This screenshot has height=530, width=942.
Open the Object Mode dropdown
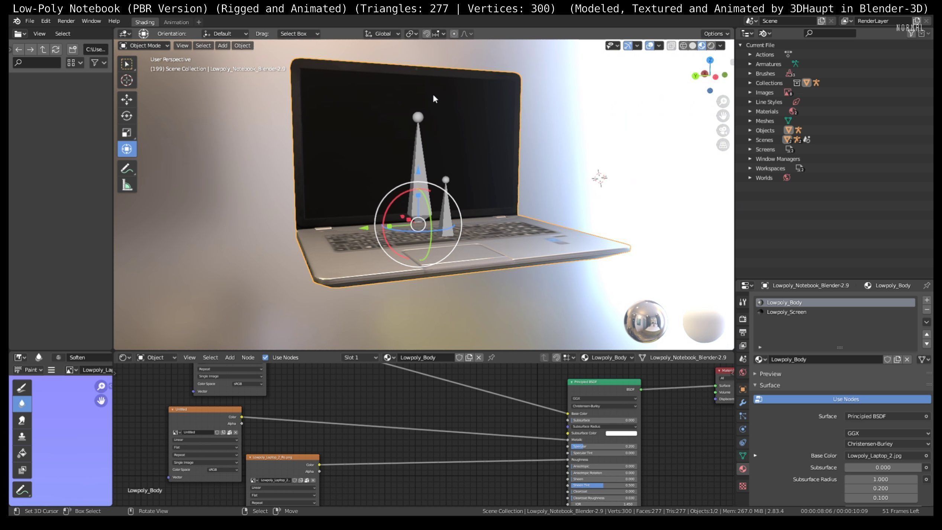(144, 46)
